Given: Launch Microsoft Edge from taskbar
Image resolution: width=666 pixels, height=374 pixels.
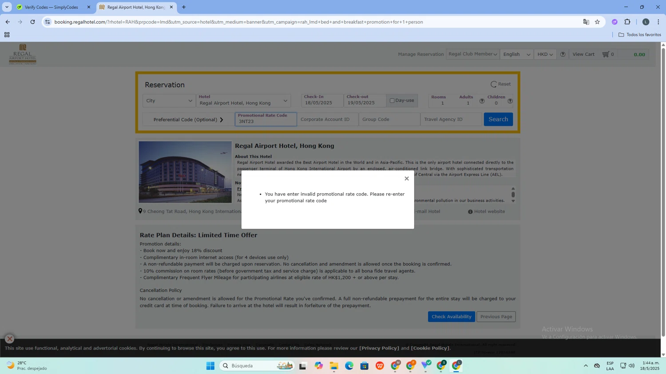Looking at the screenshot, I should tap(349, 366).
